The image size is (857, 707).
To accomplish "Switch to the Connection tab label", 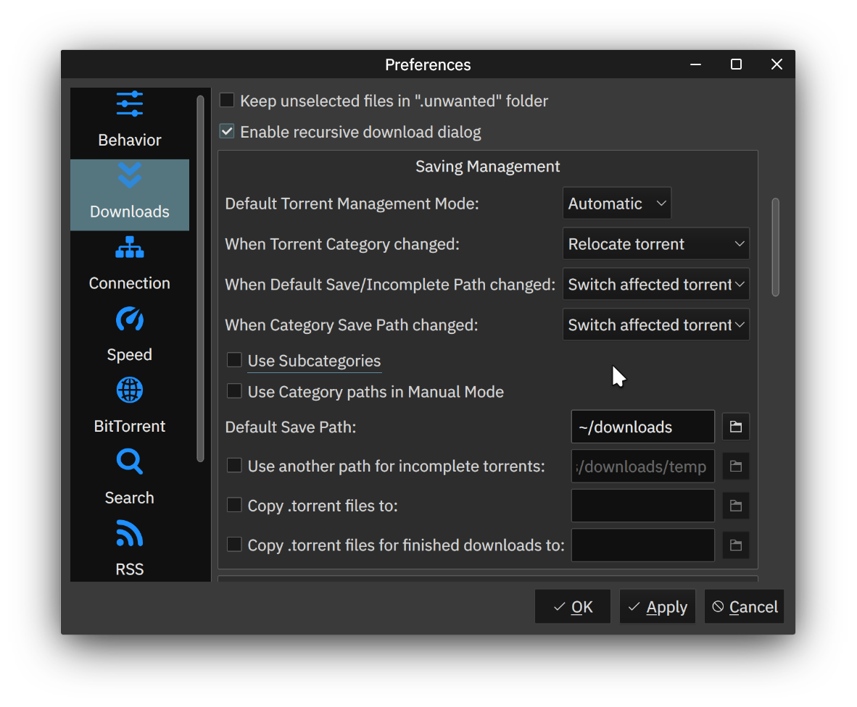I will (x=130, y=283).
